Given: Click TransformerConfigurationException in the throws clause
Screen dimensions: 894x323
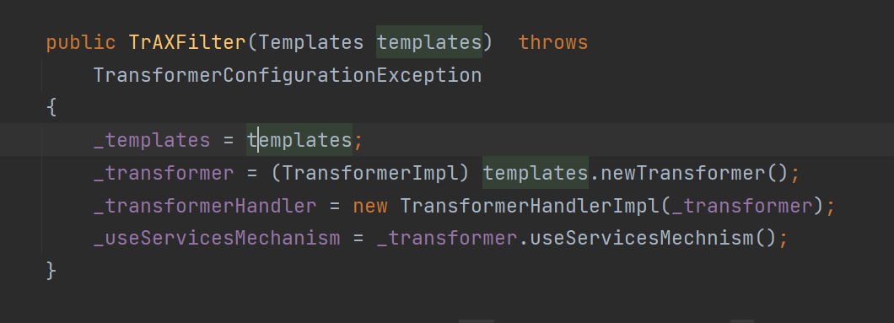Looking at the screenshot, I should click(288, 75).
